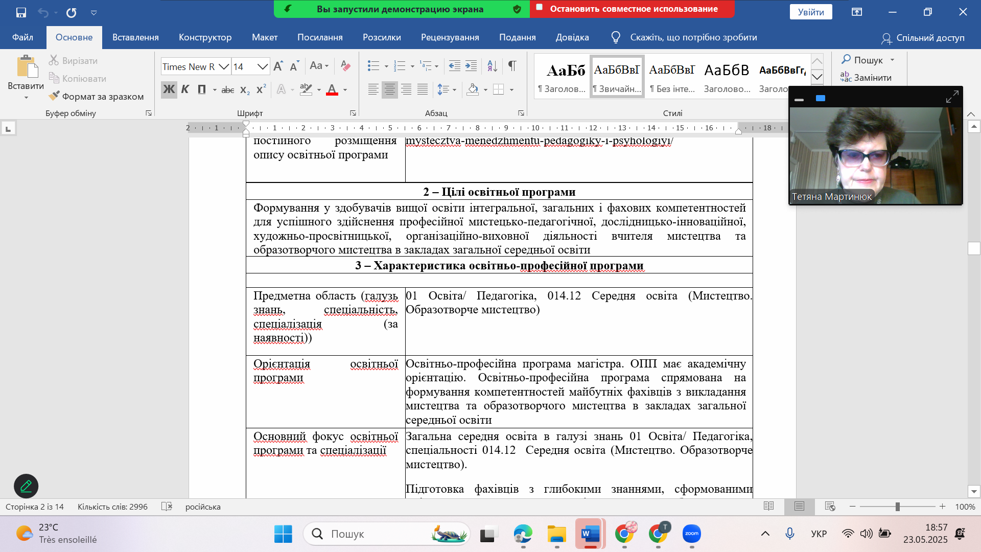The height and width of the screenshot is (552, 981).
Task: Click Замінити replace button
Action: [866, 78]
